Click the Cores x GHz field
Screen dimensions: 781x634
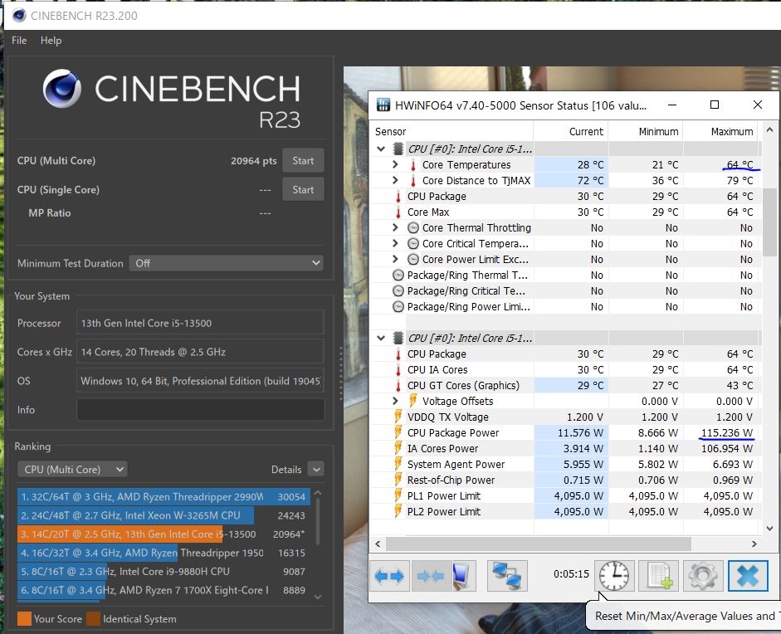click(200, 352)
